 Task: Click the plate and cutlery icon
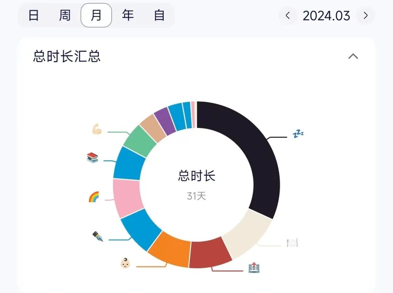(x=292, y=242)
